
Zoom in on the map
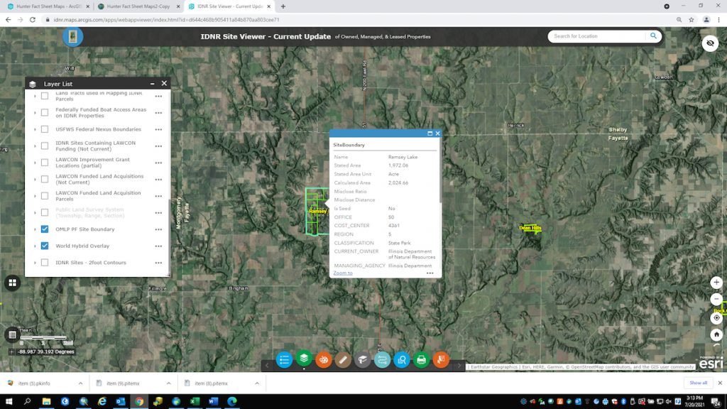[716, 282]
